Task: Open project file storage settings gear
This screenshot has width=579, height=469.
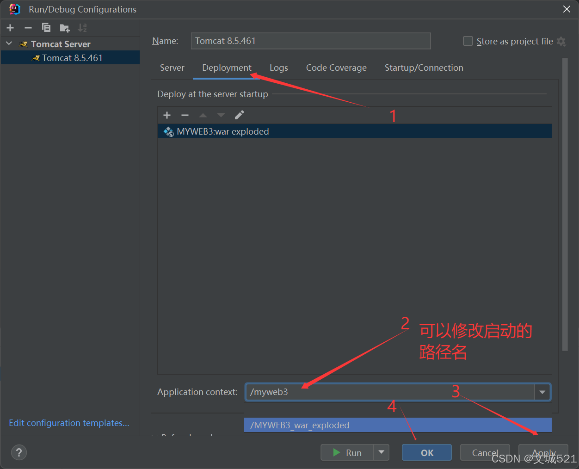Action: click(561, 41)
